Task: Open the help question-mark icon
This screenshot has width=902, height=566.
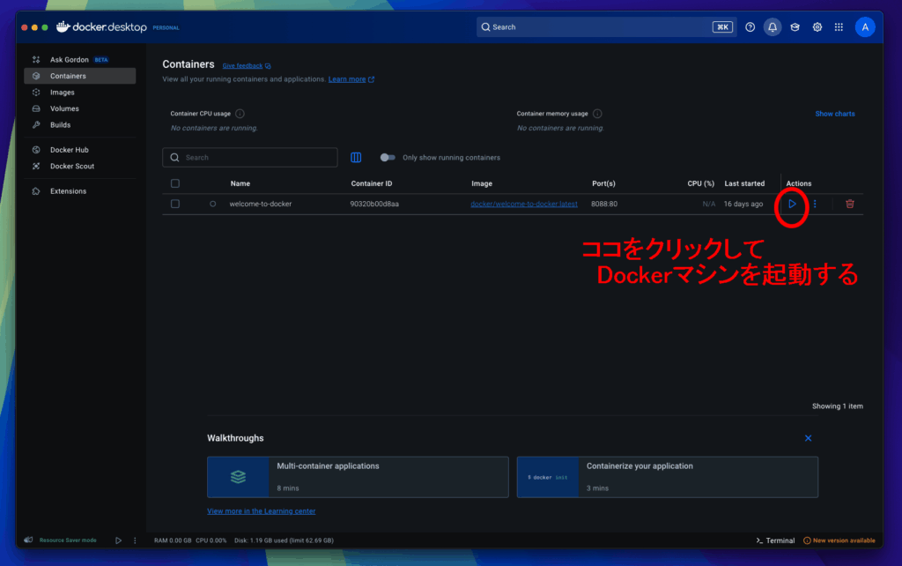Action: click(750, 27)
